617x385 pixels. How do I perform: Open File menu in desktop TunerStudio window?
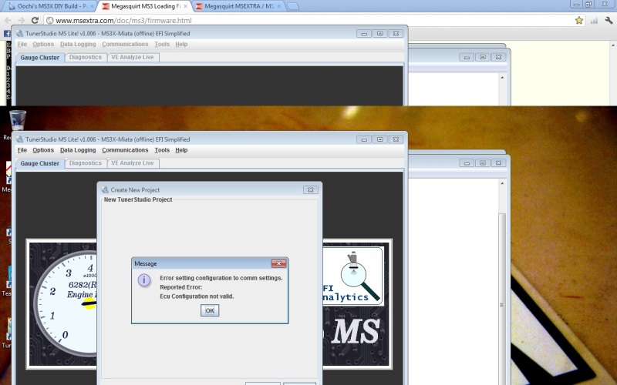[22, 150]
